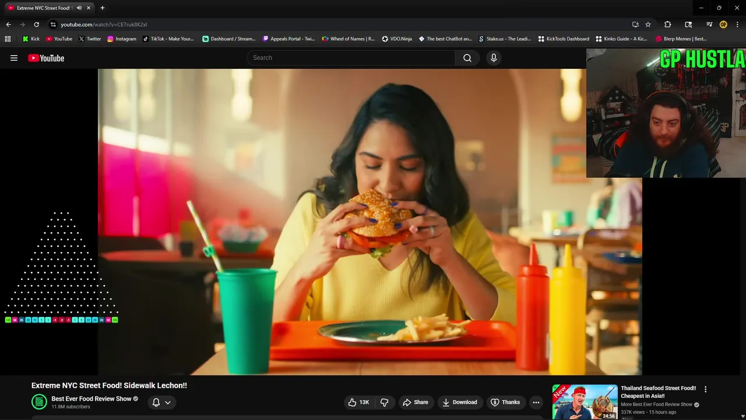
Task: Reload the current page
Action: [36, 24]
